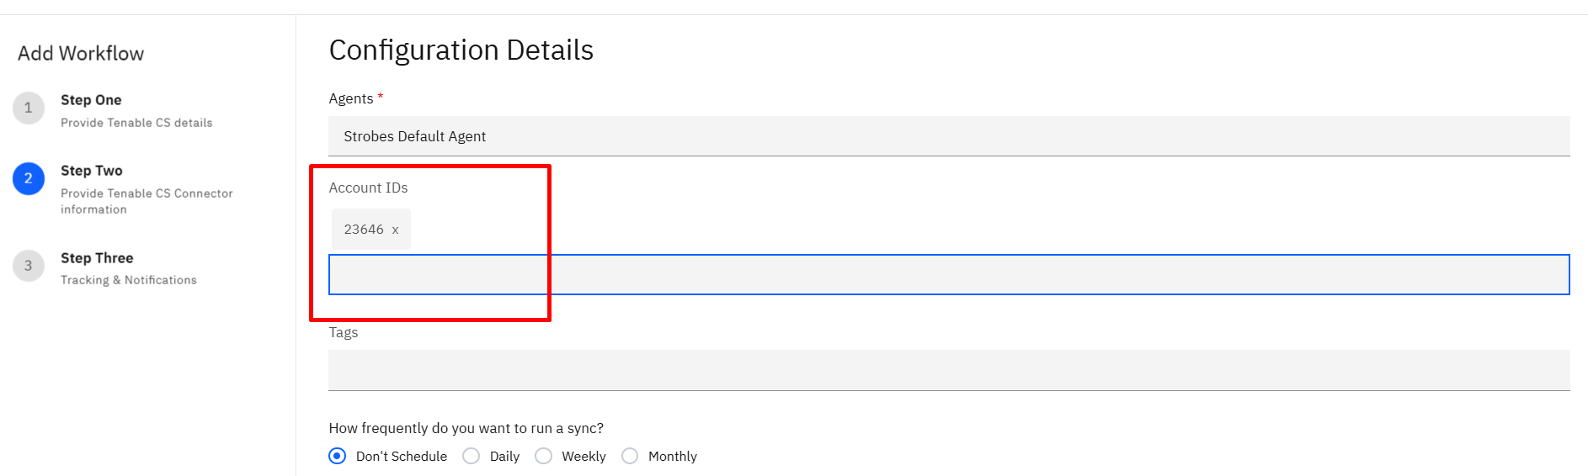Screen dimensions: 1588x476
Task: Click the Step Three number circle
Action: pyautogui.click(x=29, y=266)
